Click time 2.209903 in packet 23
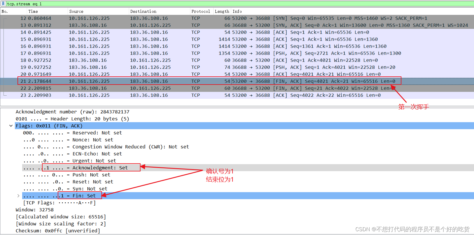This screenshot has width=474, height=235. click(x=40, y=95)
